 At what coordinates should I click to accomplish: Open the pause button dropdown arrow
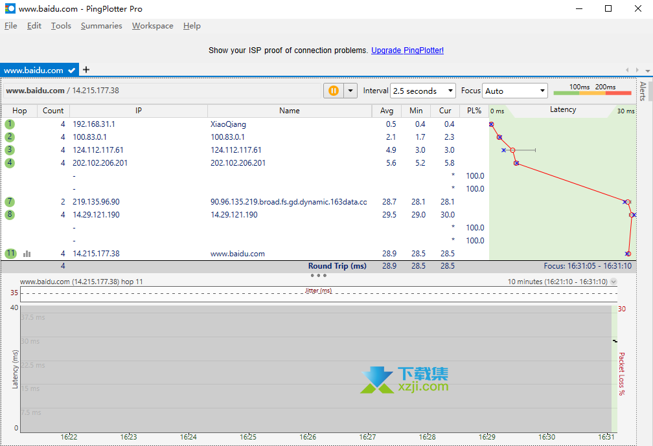coord(350,91)
